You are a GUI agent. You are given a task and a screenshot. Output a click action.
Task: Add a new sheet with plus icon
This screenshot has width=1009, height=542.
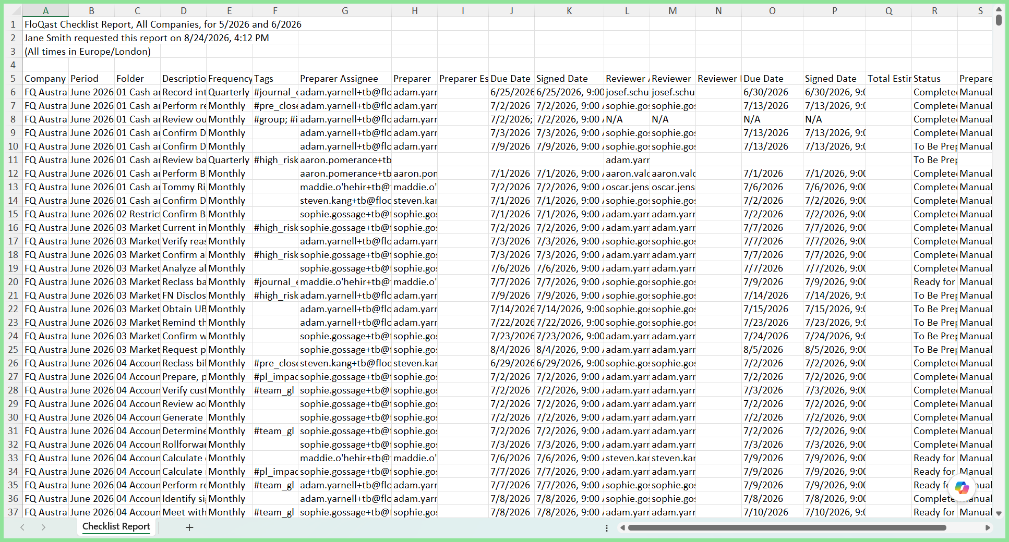point(189,527)
